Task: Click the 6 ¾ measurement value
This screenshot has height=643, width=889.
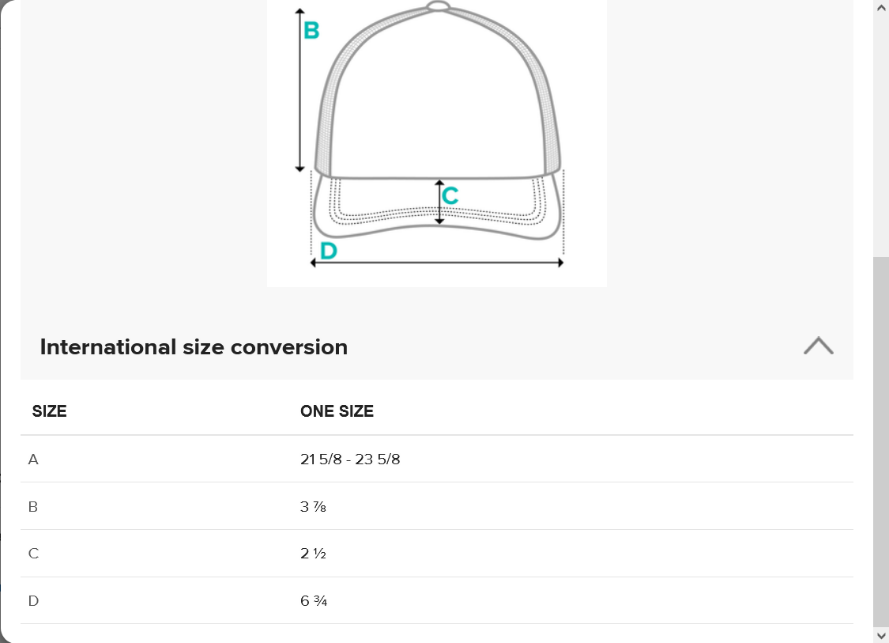Action: (x=313, y=601)
